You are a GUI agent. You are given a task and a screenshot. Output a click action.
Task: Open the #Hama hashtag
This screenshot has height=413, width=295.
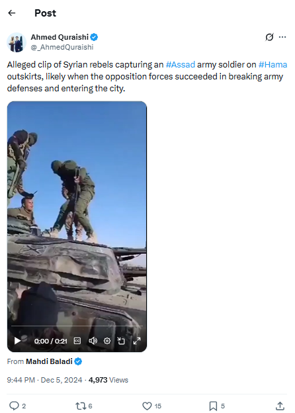(273, 65)
